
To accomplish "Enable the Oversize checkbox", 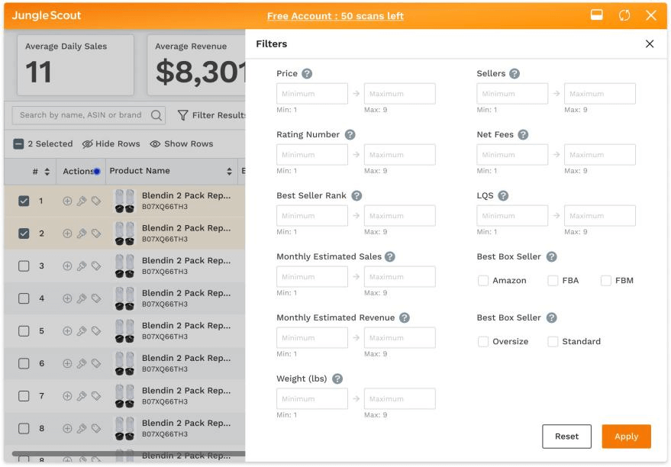I will (x=483, y=342).
